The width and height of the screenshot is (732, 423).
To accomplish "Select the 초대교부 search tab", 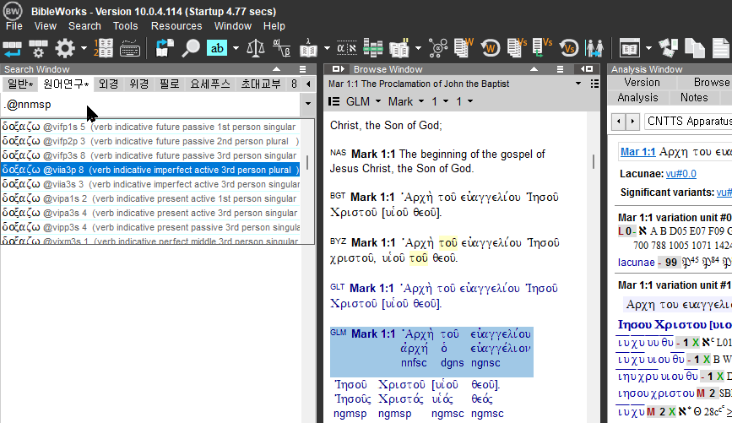I will tap(261, 84).
